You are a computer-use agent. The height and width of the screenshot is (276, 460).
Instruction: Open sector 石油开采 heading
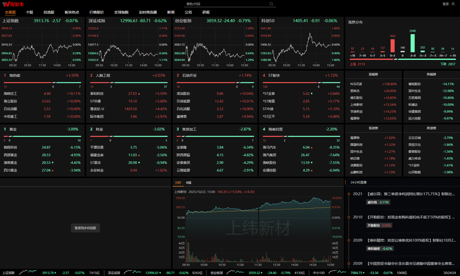(190, 75)
